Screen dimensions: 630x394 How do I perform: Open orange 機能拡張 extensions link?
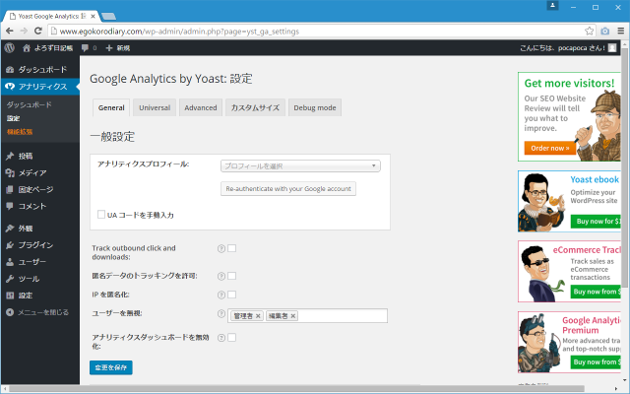click(20, 131)
